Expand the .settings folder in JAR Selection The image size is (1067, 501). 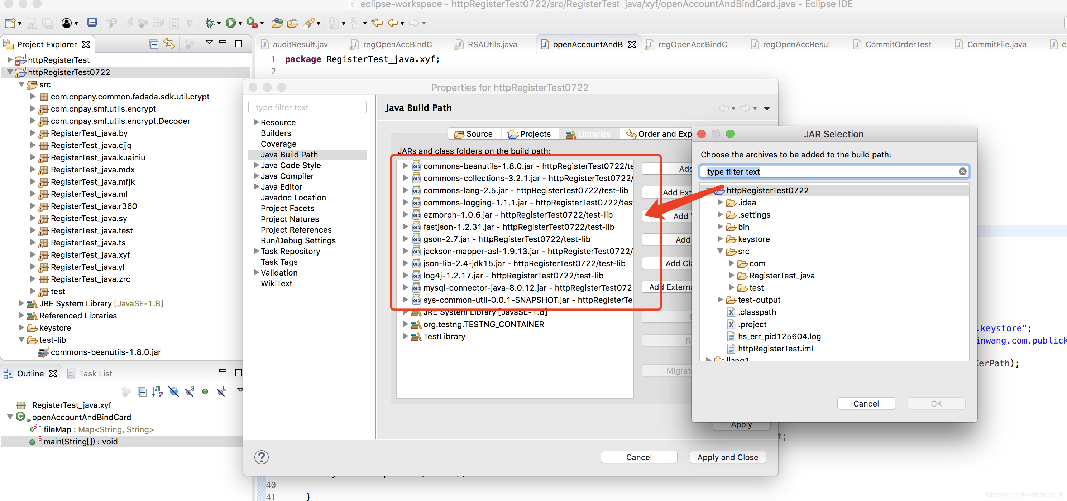click(x=720, y=215)
